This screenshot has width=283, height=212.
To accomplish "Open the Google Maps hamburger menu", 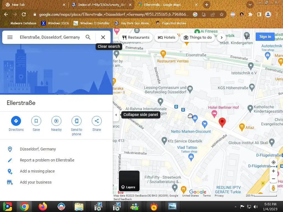I will click(10, 37).
